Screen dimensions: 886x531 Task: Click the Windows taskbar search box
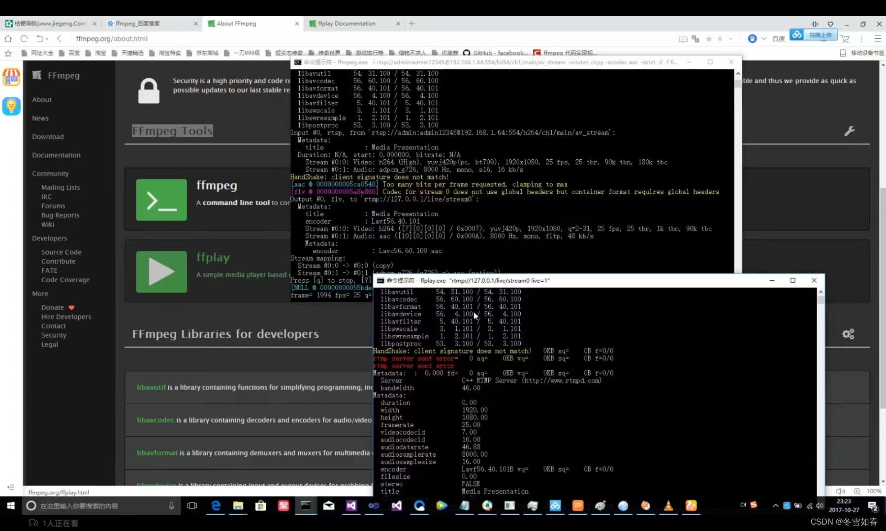[x=101, y=505]
